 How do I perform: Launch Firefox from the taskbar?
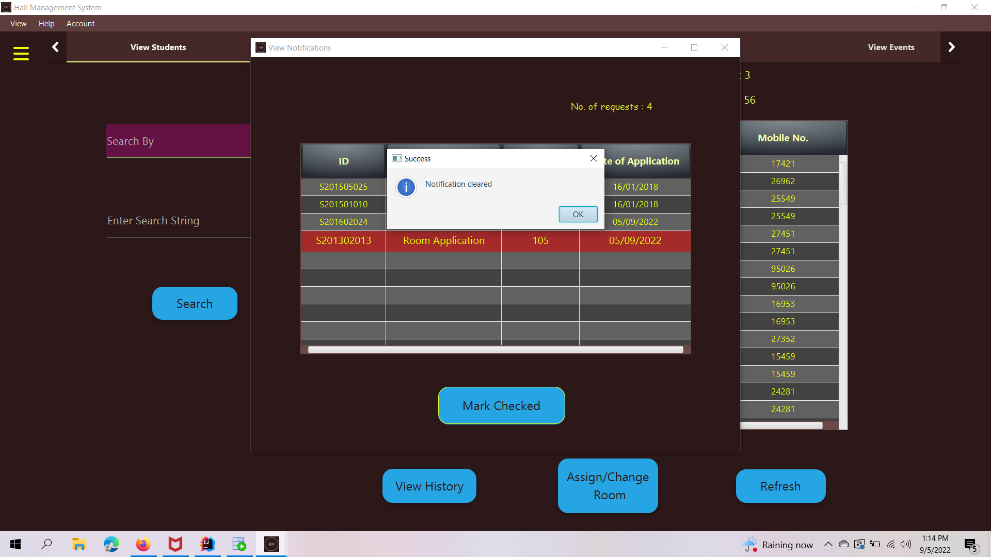143,544
